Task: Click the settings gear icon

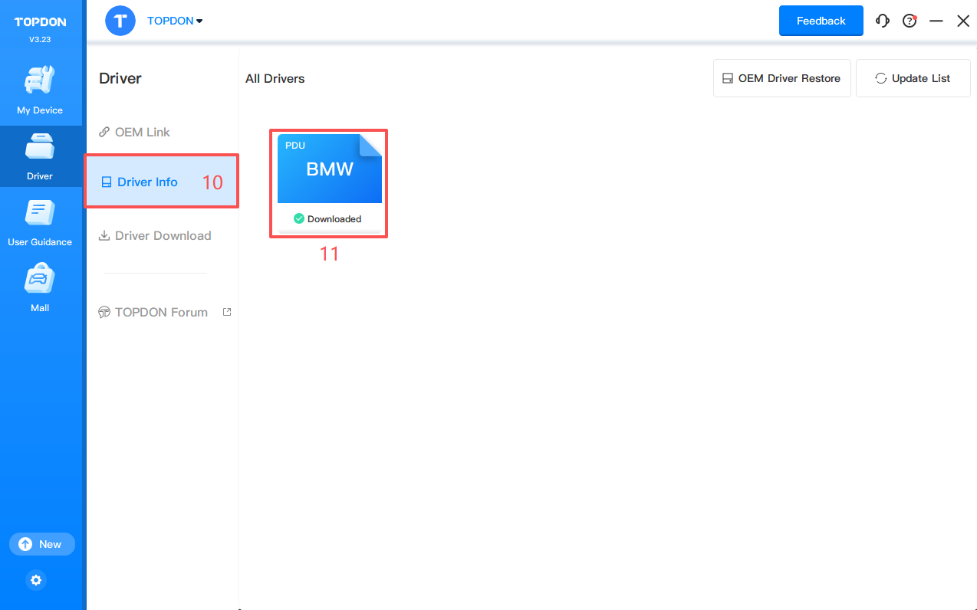Action: pos(36,580)
